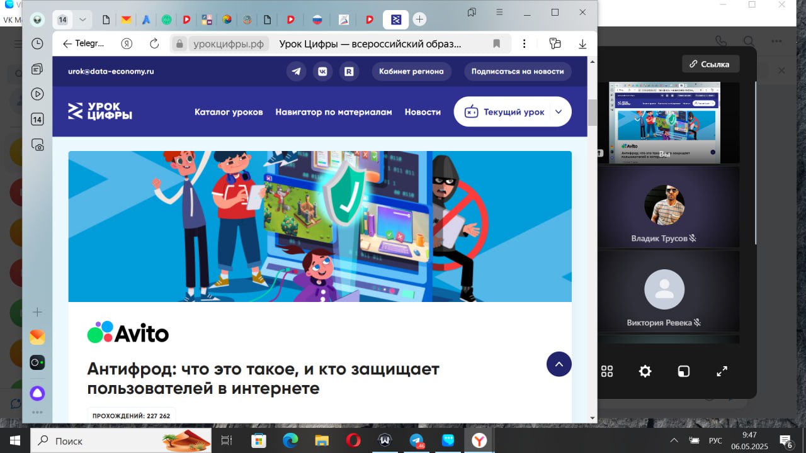This screenshot has width=806, height=453.
Task: Open Новости menu item
Action: coord(423,112)
